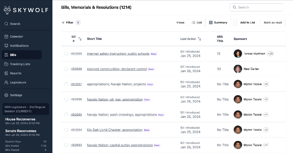The height and width of the screenshot is (153, 293).
Task: Open 'internet safety instruction; public schools' title
Action: pos(118,54)
